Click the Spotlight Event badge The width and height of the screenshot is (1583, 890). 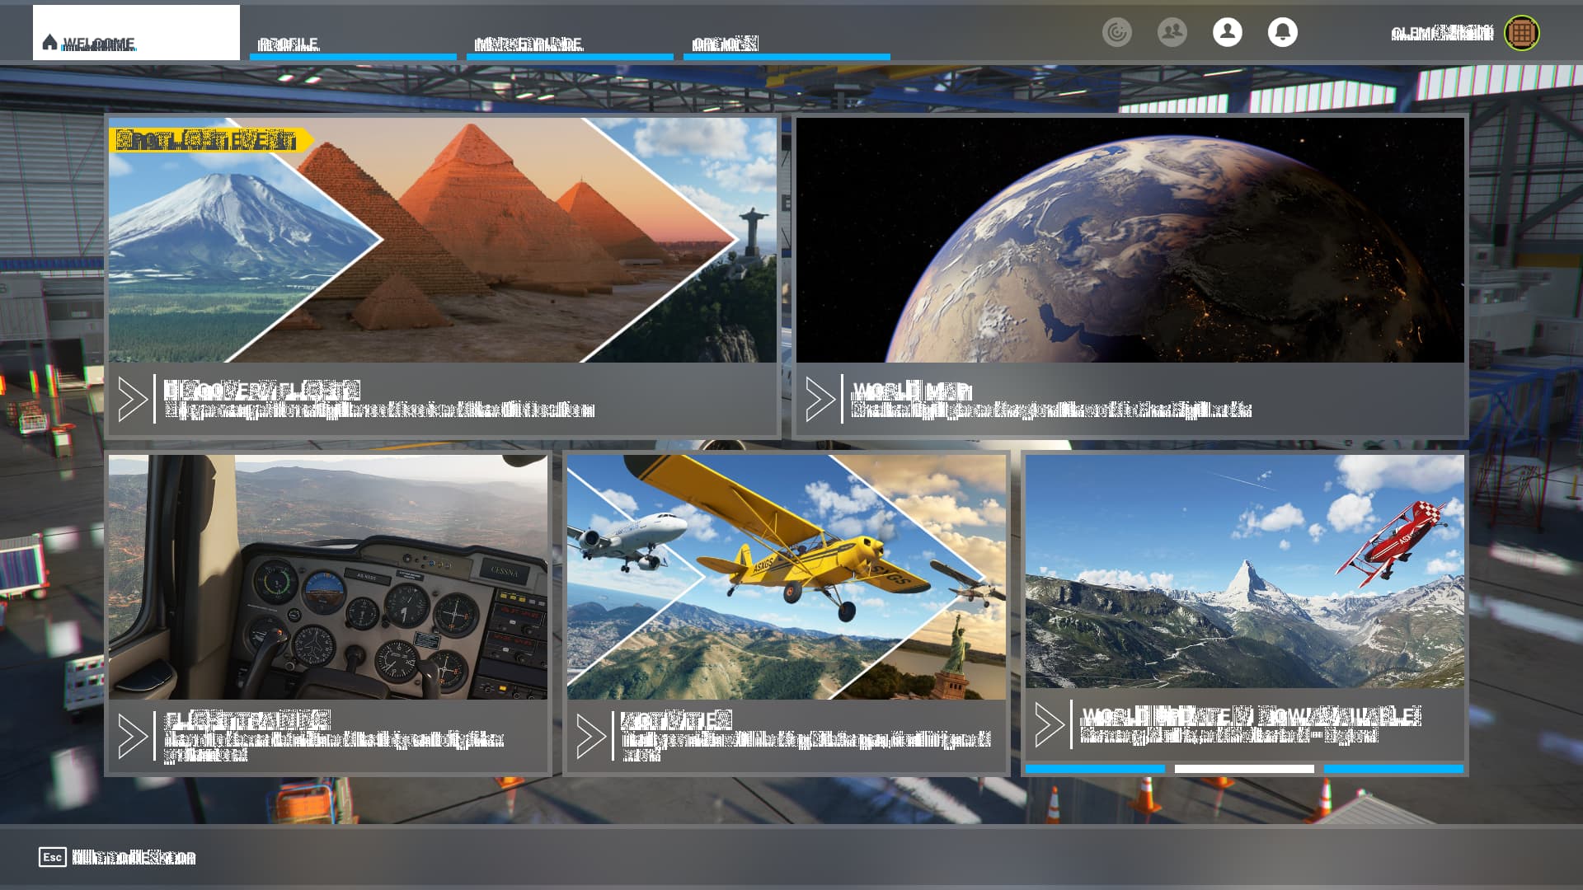click(x=214, y=140)
